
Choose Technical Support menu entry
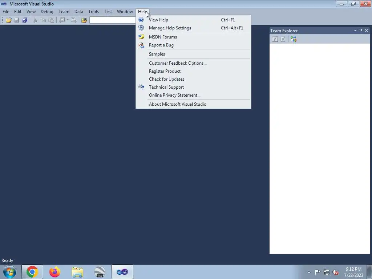click(193, 87)
